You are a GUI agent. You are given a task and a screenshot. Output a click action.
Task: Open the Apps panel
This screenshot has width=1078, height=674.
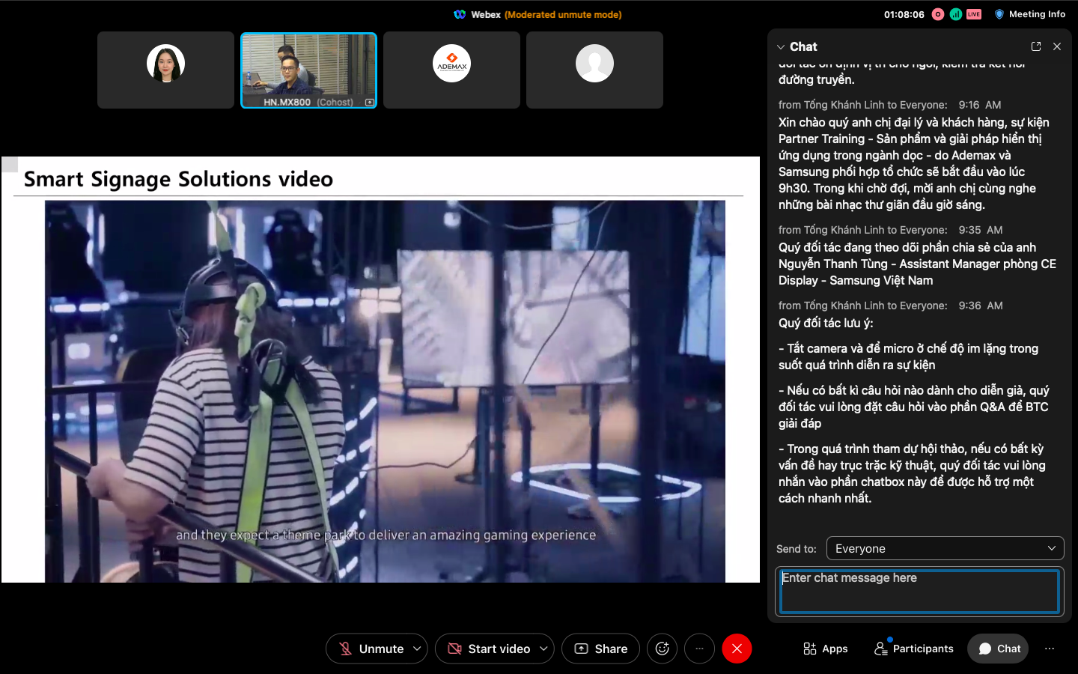[825, 649]
